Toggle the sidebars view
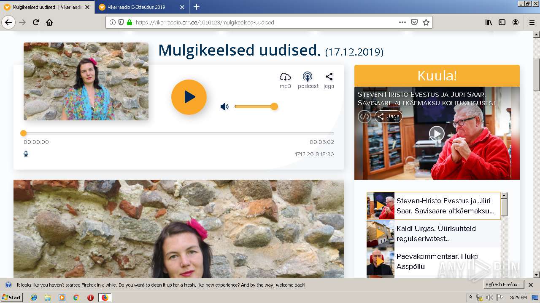Screen dimensions: 540x303 [502, 22]
